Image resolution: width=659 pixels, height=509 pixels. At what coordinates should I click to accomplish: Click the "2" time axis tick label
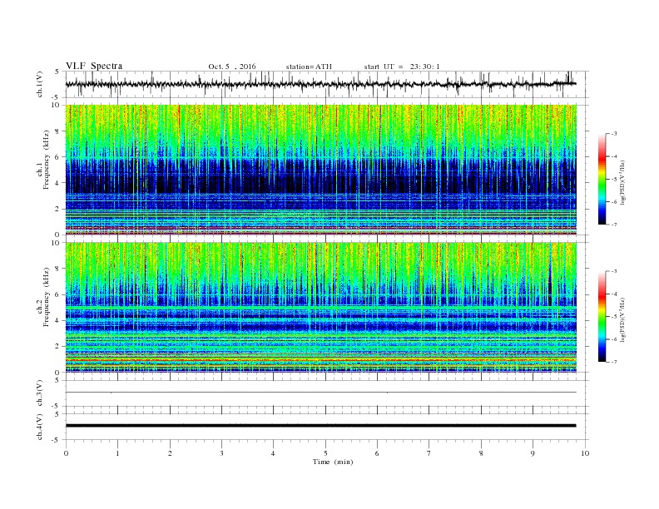pyautogui.click(x=170, y=453)
